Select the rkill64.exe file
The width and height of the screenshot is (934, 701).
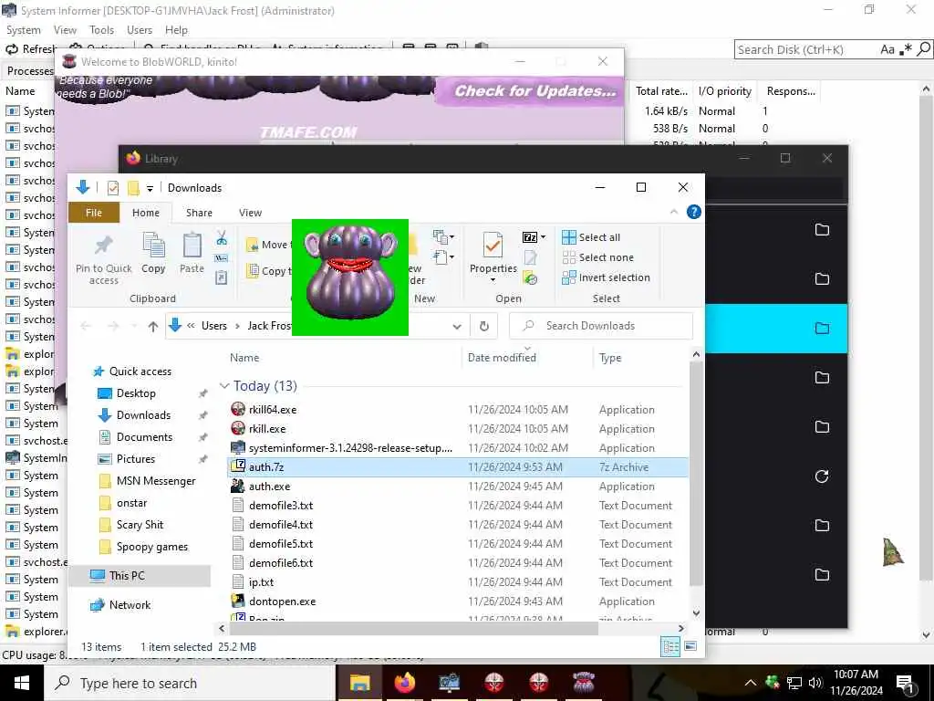273,410
